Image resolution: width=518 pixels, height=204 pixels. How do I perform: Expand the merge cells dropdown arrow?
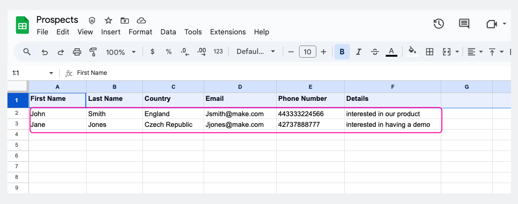[457, 52]
